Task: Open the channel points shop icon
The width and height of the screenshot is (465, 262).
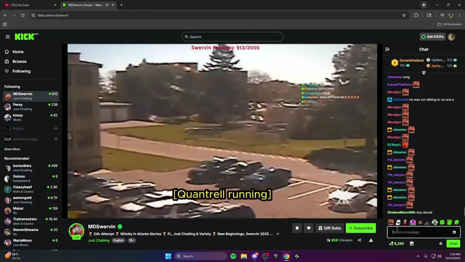Action: coord(412,244)
